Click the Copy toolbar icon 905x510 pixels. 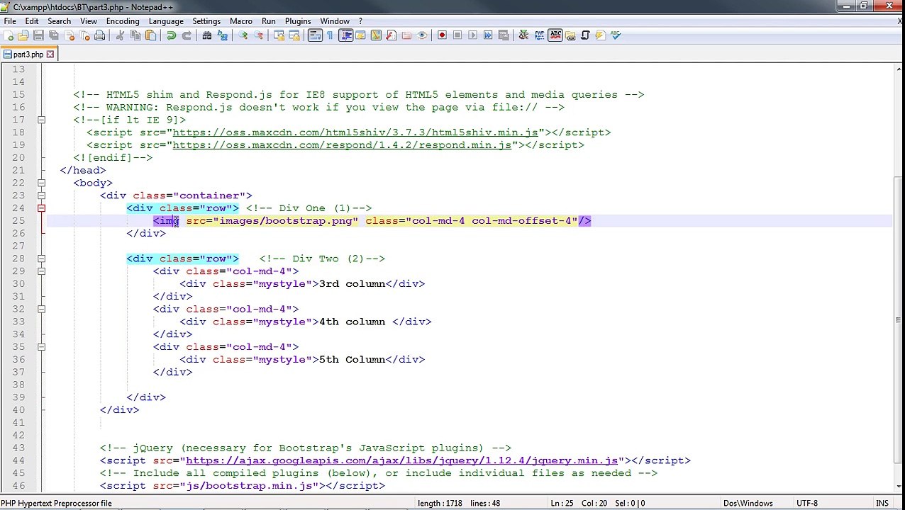pos(135,35)
